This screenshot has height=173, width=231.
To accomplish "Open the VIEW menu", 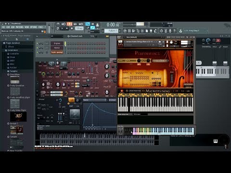I will [27, 27].
